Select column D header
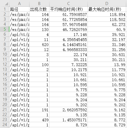 pos(107,4)
